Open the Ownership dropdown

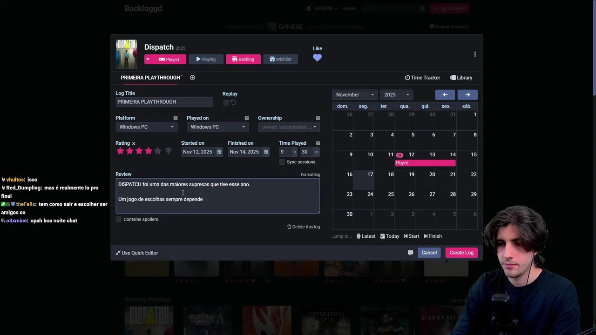(289, 127)
